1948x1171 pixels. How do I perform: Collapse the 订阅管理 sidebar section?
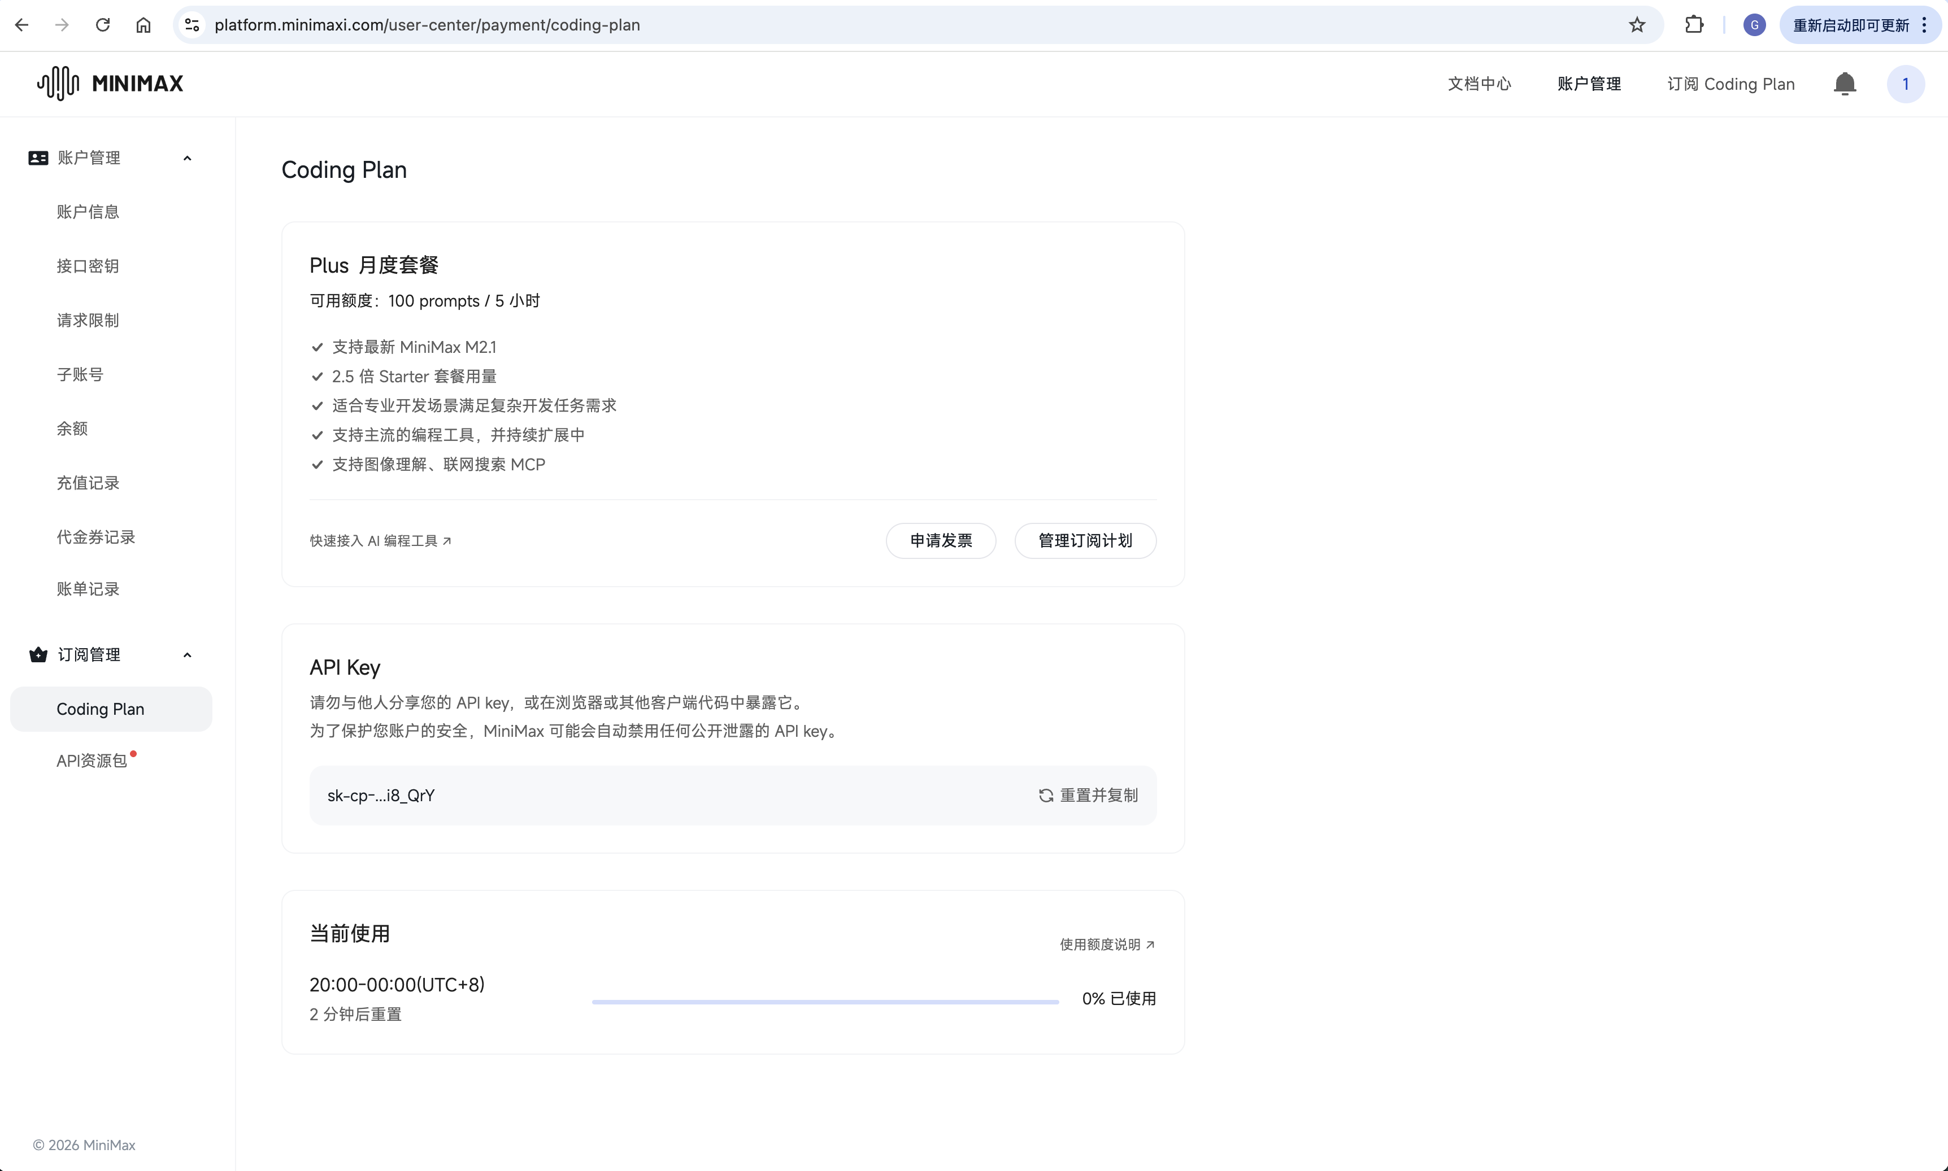click(187, 655)
